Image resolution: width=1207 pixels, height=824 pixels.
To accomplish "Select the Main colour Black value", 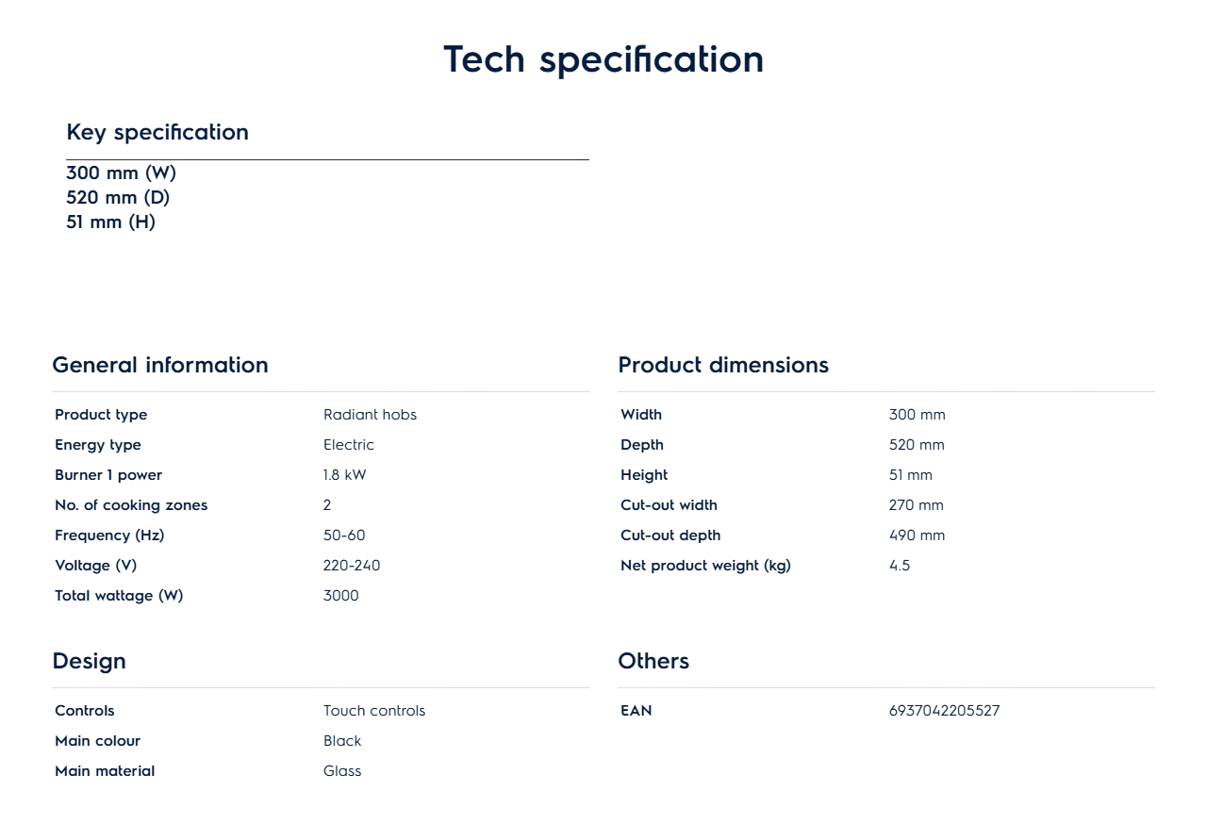I will tap(342, 741).
